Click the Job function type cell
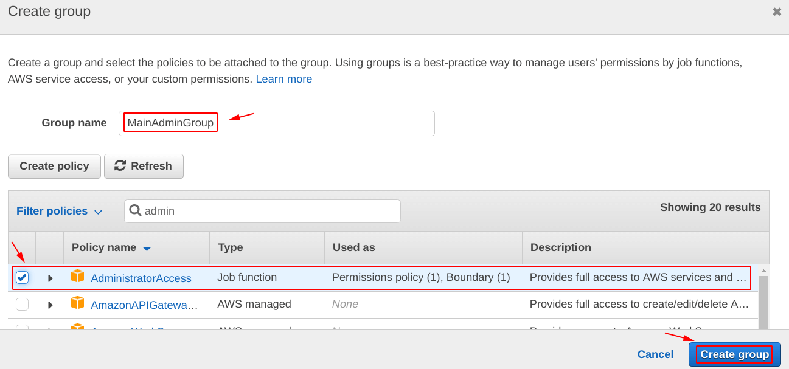The height and width of the screenshot is (369, 789). point(247,277)
